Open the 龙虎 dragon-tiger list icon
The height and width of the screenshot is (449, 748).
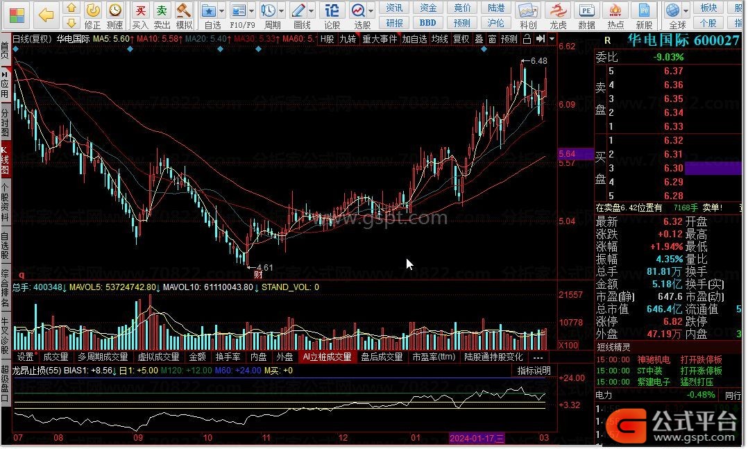558,15
